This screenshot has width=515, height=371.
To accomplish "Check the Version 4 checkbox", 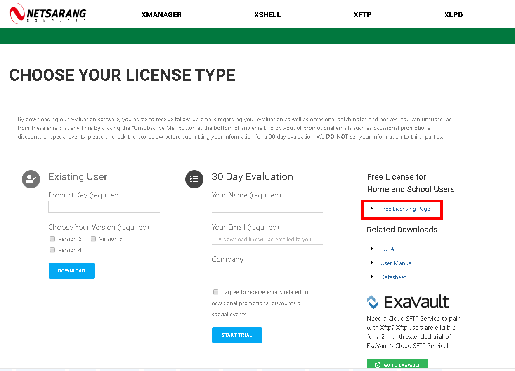I will click(52, 250).
